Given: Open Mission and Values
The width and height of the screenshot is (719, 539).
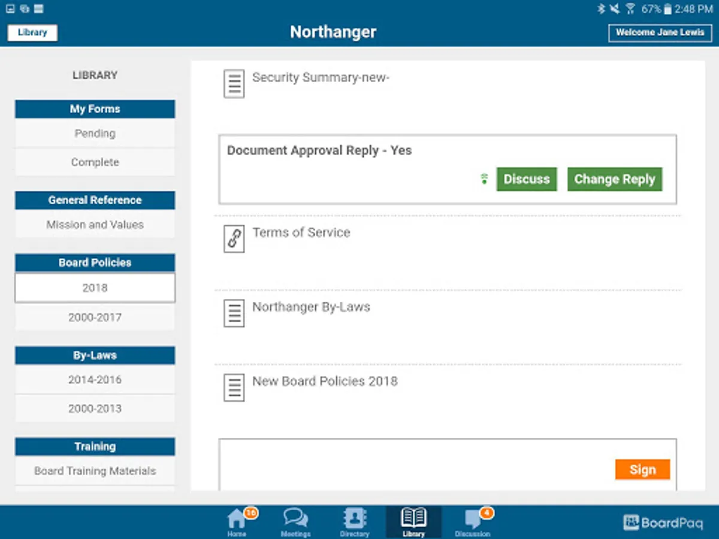Looking at the screenshot, I should (95, 225).
